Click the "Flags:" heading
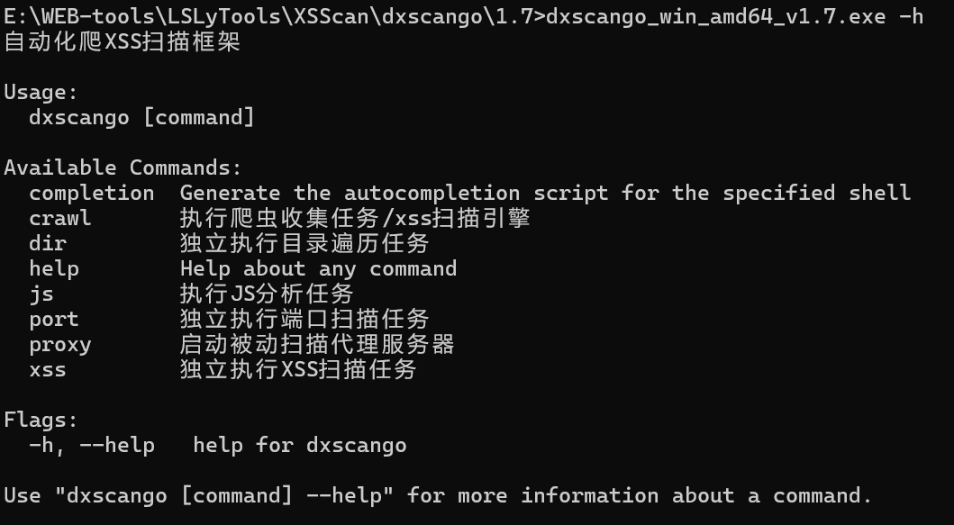The height and width of the screenshot is (525, 954). (41, 420)
